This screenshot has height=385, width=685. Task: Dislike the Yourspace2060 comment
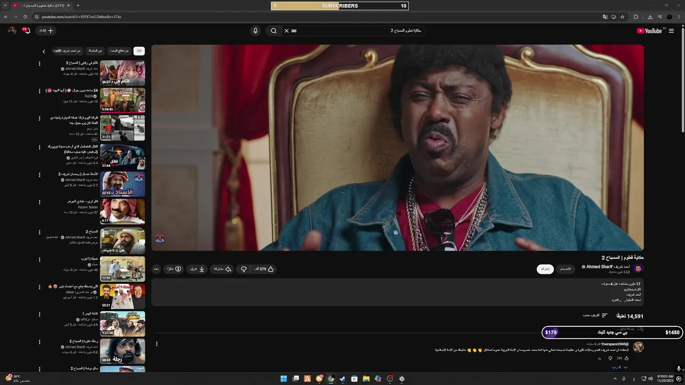610,358
